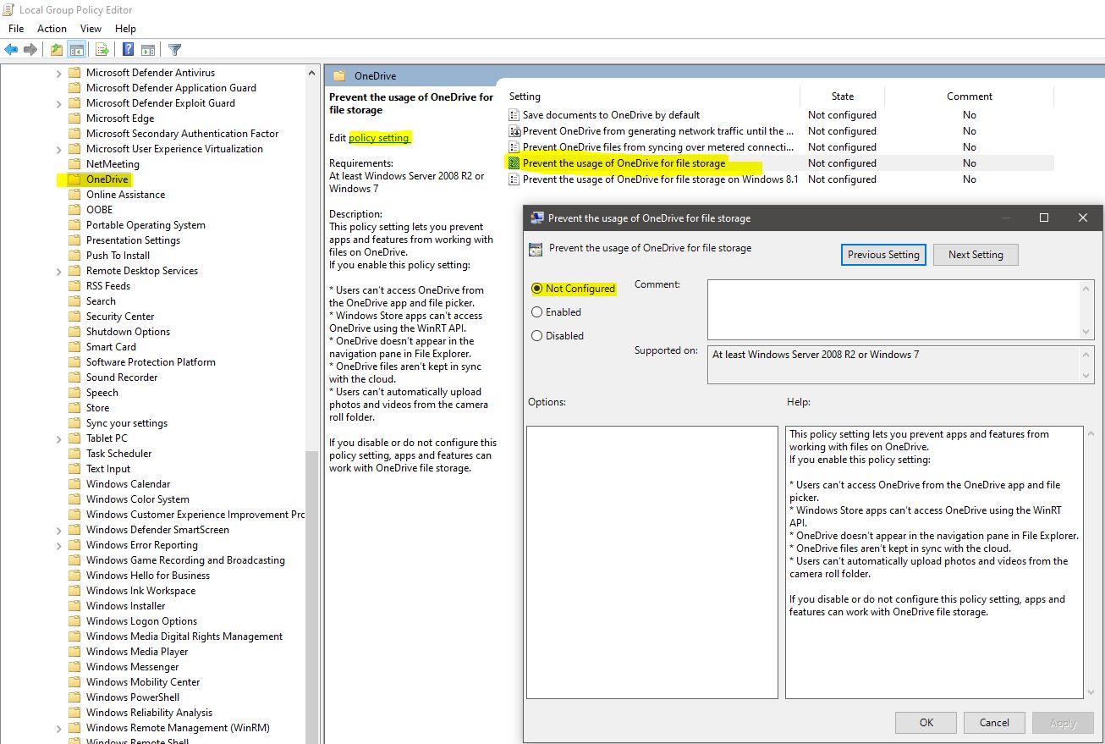Sort by the Comment column header

pos(970,96)
